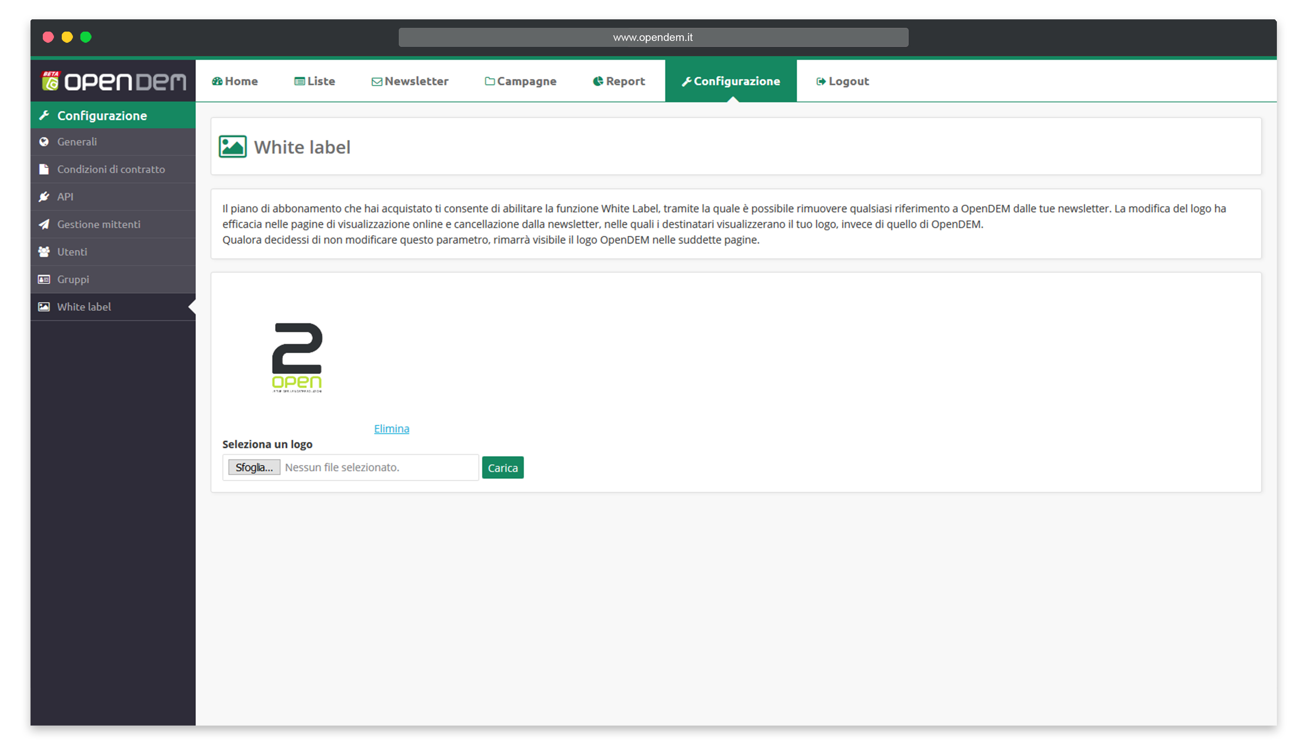Click the OpenDEM logo

[x=114, y=81]
